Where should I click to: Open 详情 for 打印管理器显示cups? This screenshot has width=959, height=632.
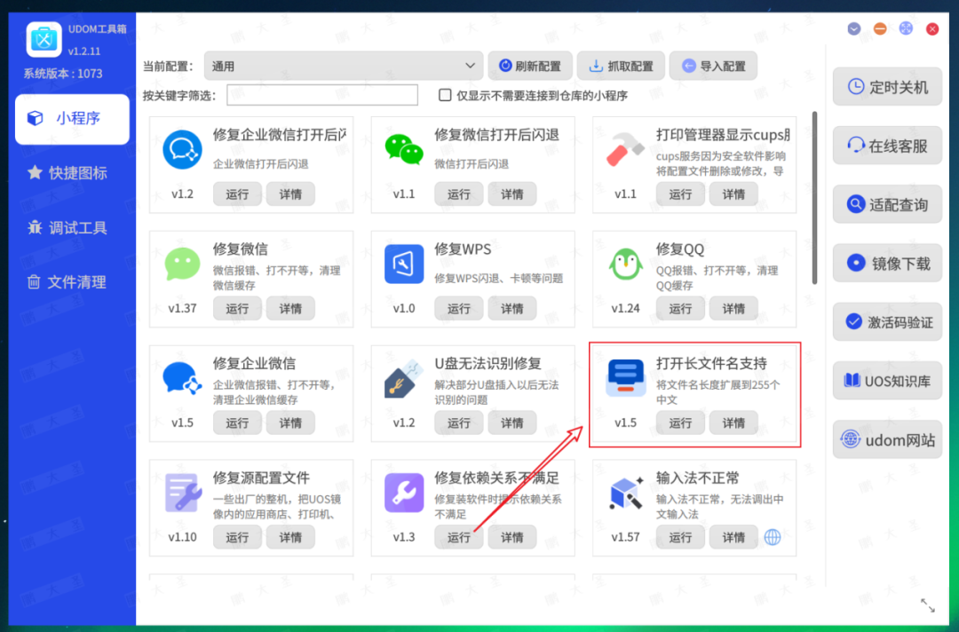coord(733,194)
